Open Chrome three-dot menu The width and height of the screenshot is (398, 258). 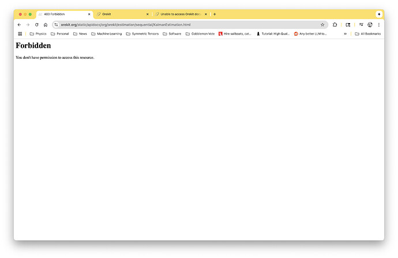[379, 25]
